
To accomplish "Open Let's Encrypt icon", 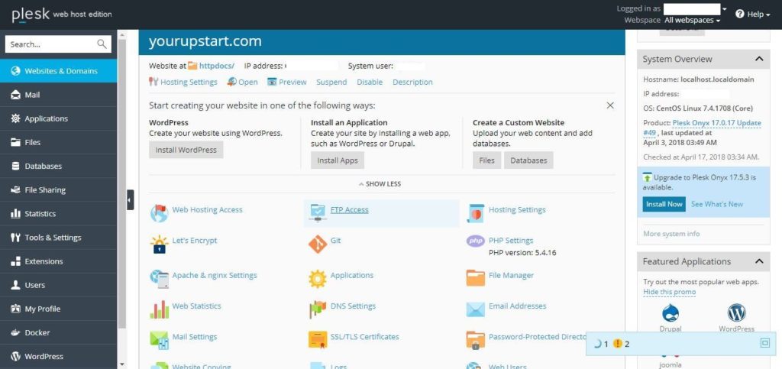I will [x=159, y=244].
